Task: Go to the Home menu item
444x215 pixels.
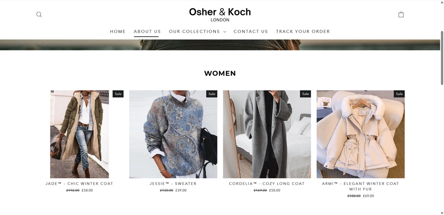Action: point(118,32)
